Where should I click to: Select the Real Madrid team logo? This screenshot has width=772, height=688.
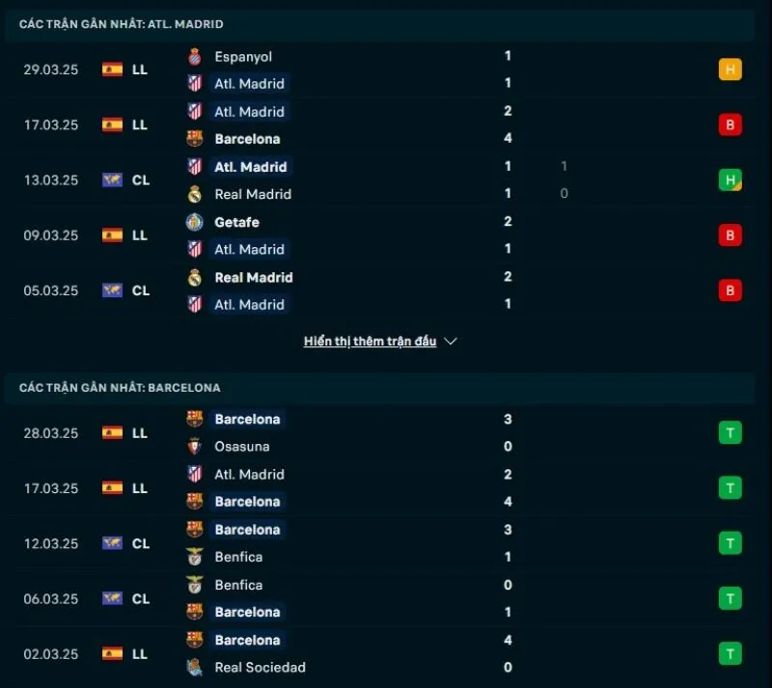pyautogui.click(x=194, y=194)
